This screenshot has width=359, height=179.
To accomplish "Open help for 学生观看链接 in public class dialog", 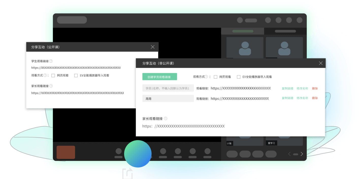I will click(x=51, y=61).
